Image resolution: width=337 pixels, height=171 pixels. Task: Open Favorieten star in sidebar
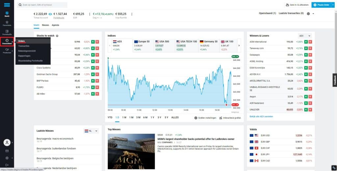click(x=7, y=23)
